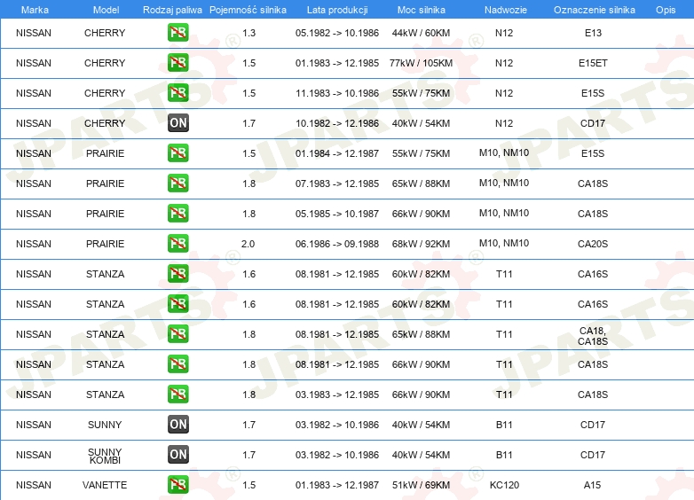Click the Model column header
This screenshot has width=694, height=500.
coord(106,10)
